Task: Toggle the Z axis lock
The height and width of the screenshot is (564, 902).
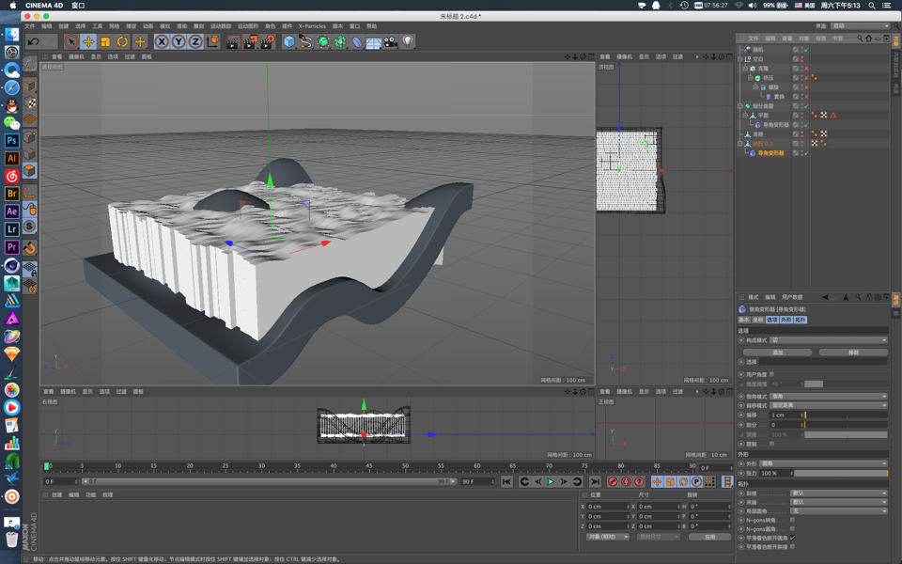Action: [x=195, y=41]
